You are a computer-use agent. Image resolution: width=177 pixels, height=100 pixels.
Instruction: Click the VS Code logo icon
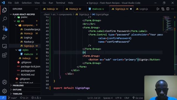[3, 3]
